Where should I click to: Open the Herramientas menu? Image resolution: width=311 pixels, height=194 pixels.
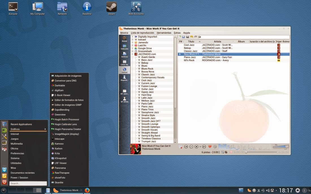[164, 33]
